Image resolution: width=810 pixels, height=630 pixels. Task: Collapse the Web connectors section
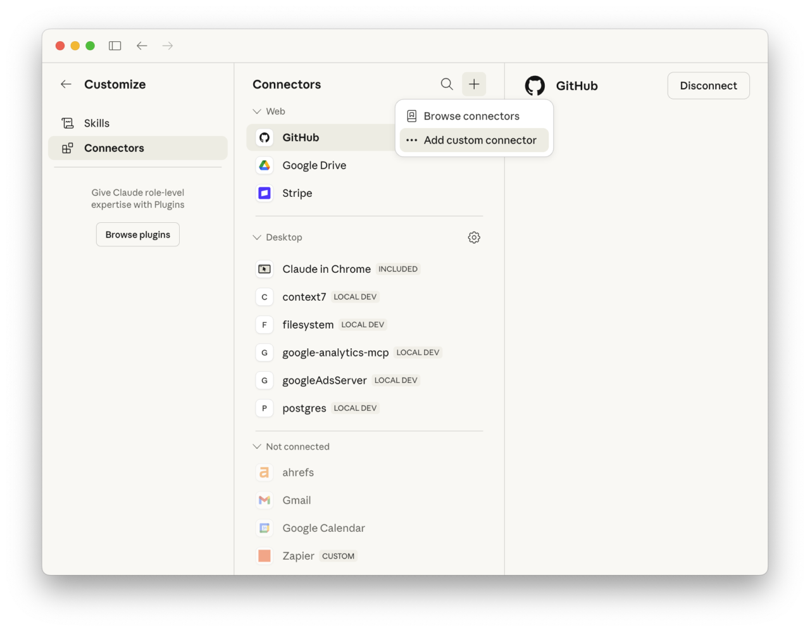[x=257, y=111]
